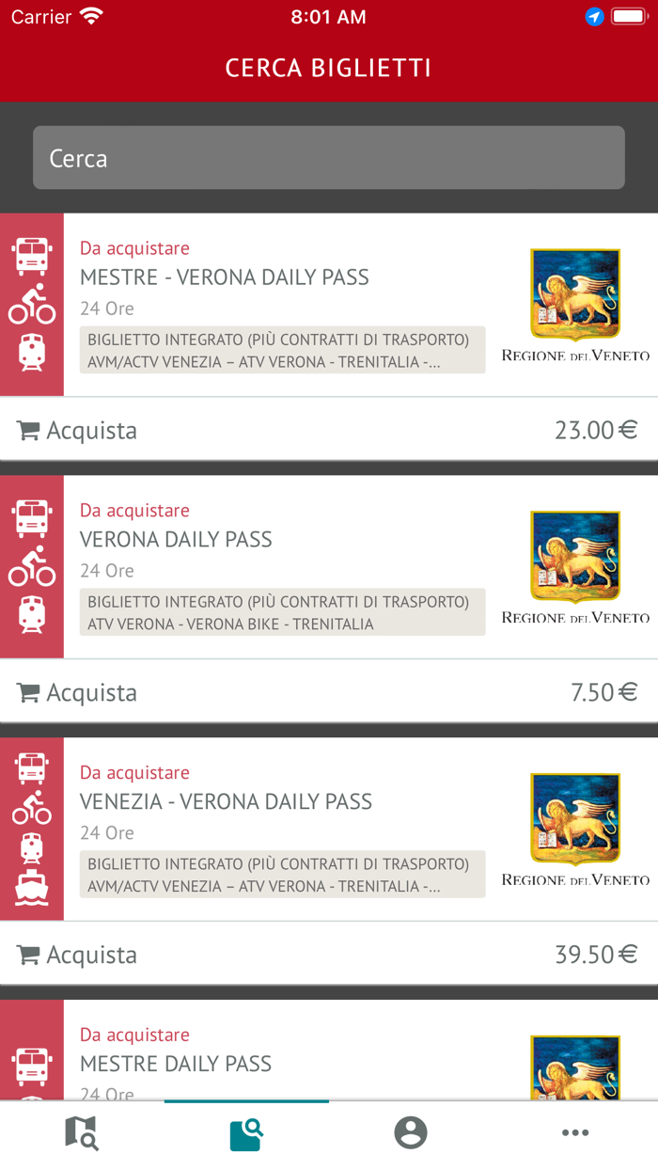Select the VERONA DAILY PASS title
This screenshot has height=1170, width=658.
[178, 539]
